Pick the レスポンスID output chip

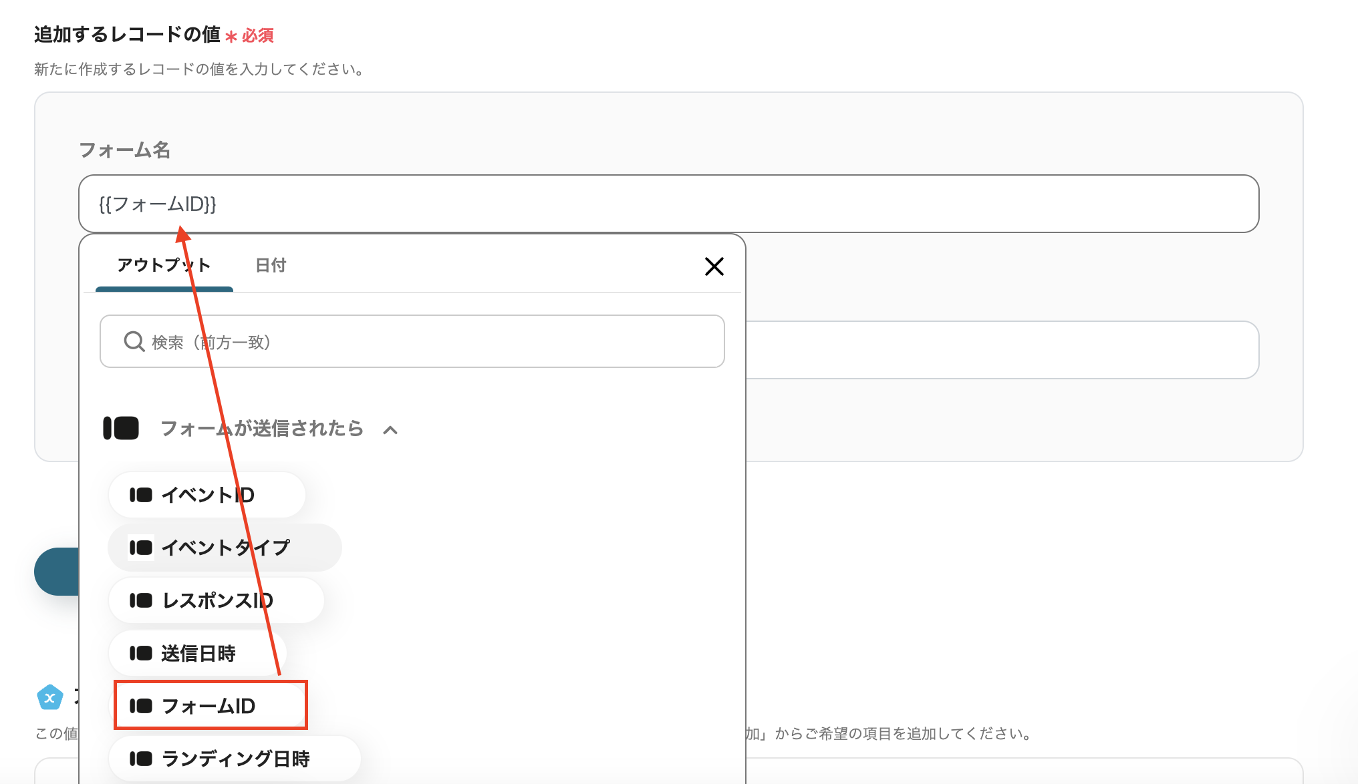tap(217, 600)
